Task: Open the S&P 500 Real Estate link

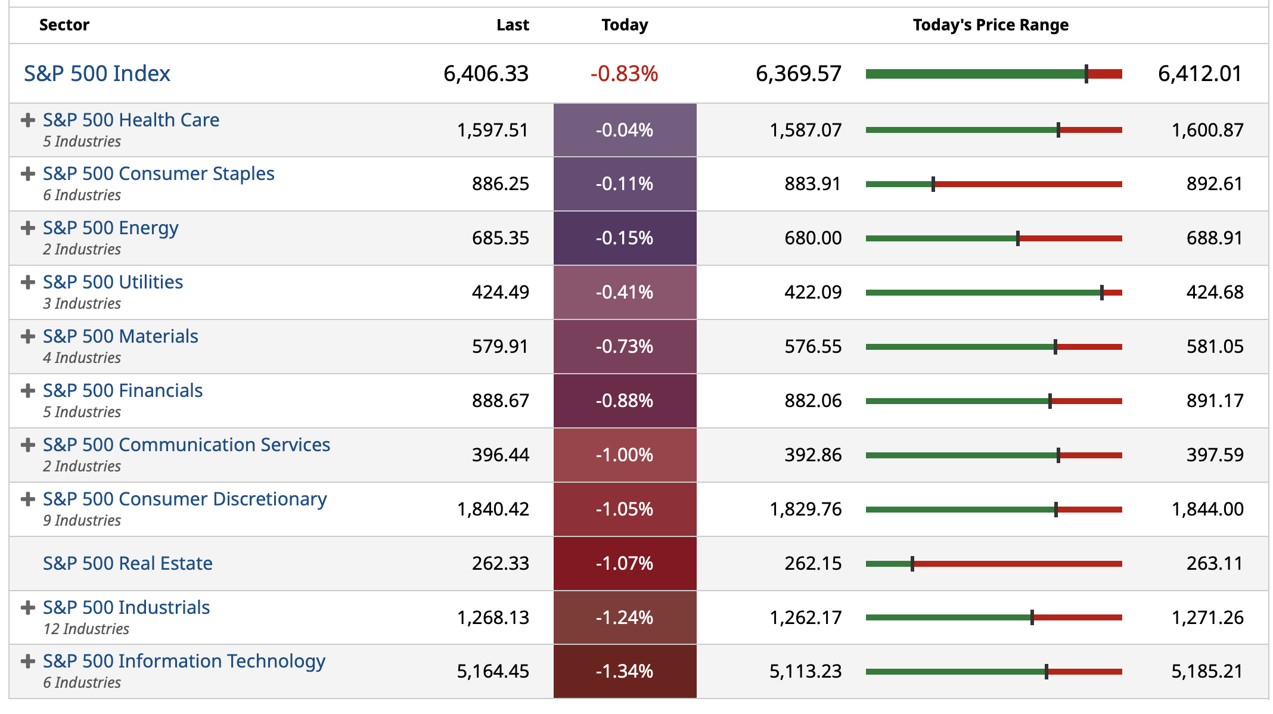Action: click(x=128, y=564)
